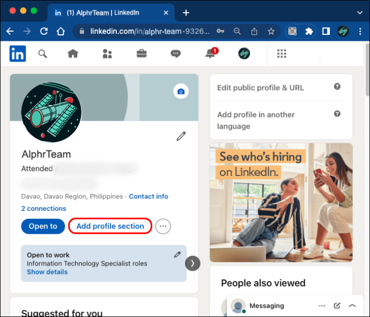Screen dimensions: 370x317
Task: Click camera icon to edit cover photo
Action: coord(181,91)
